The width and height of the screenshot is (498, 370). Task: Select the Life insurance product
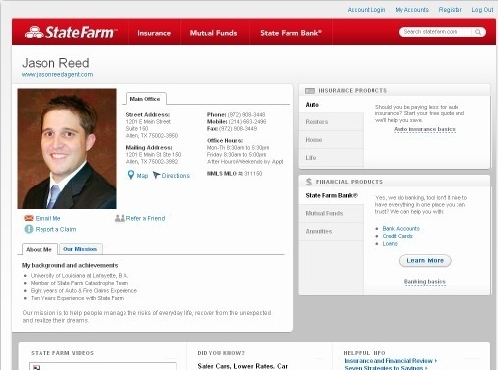(331, 158)
